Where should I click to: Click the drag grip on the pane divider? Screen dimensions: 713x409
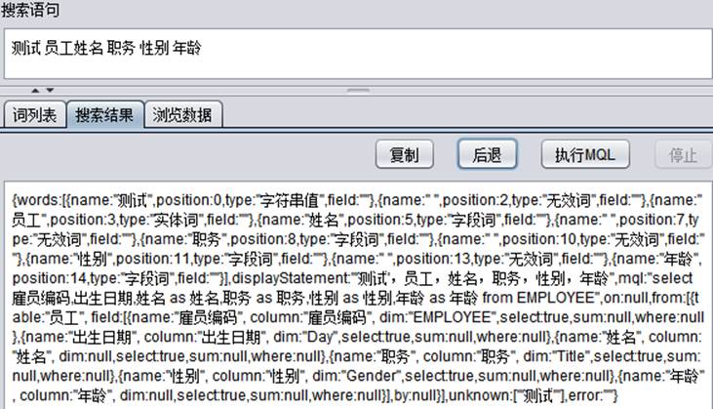tap(356, 91)
